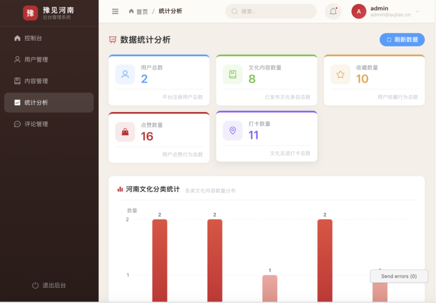
Task: Click the house icon beside 控制台
Action: click(x=17, y=38)
